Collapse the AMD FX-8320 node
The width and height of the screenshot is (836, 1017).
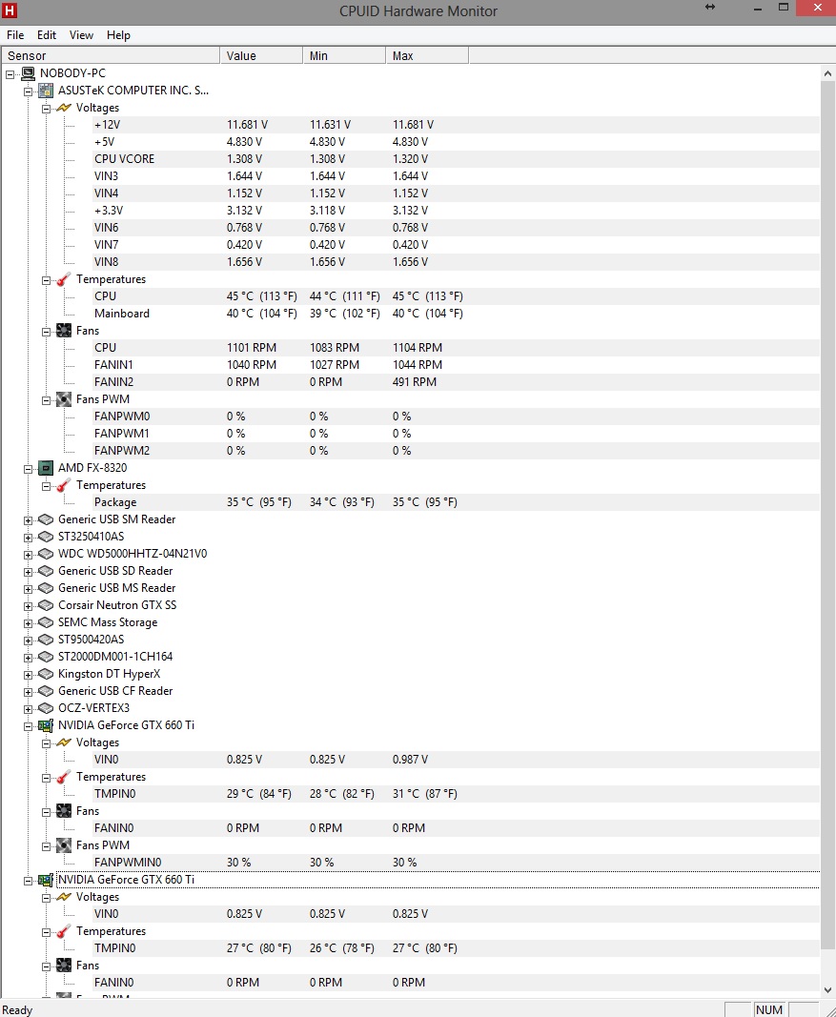click(28, 469)
